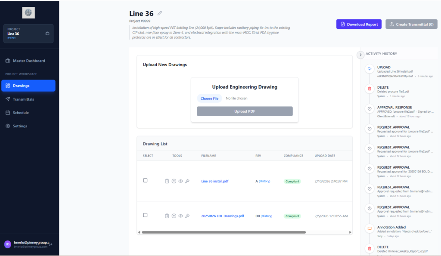
Task: Click the logout icon next to the user email
Action: (x=51, y=244)
